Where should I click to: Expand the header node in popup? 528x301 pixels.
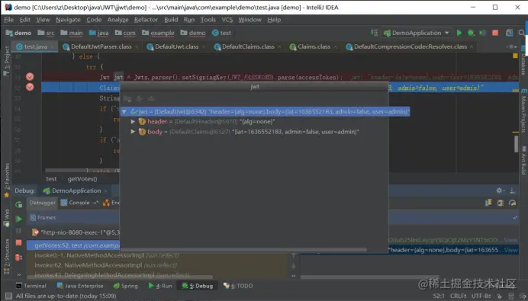133,121
